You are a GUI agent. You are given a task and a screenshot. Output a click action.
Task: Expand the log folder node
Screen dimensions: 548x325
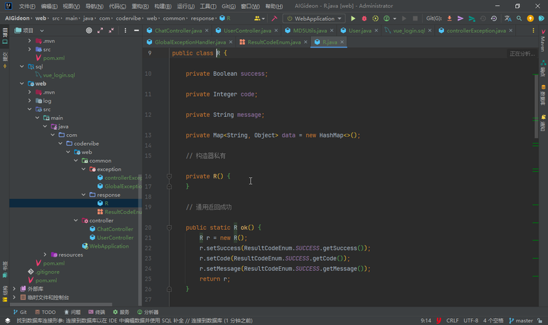(x=29, y=101)
